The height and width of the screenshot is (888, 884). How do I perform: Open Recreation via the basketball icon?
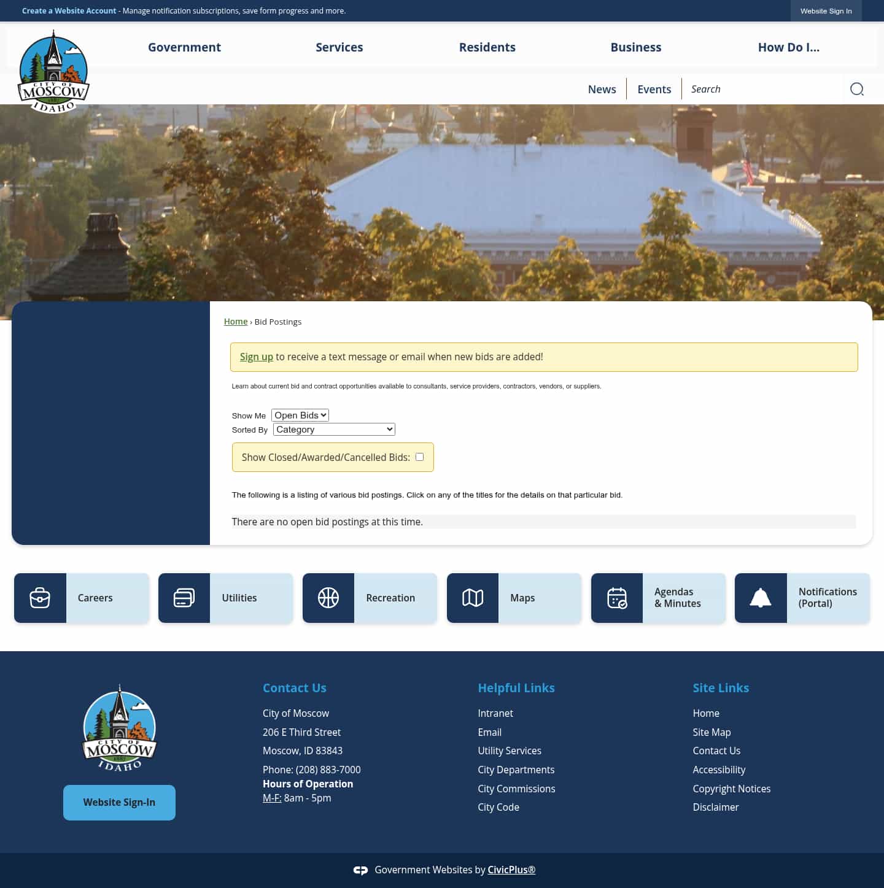[x=329, y=597]
